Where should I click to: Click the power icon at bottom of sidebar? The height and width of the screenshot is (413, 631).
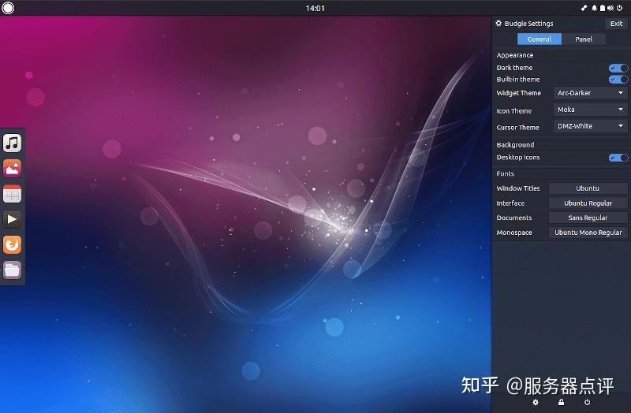pos(587,402)
